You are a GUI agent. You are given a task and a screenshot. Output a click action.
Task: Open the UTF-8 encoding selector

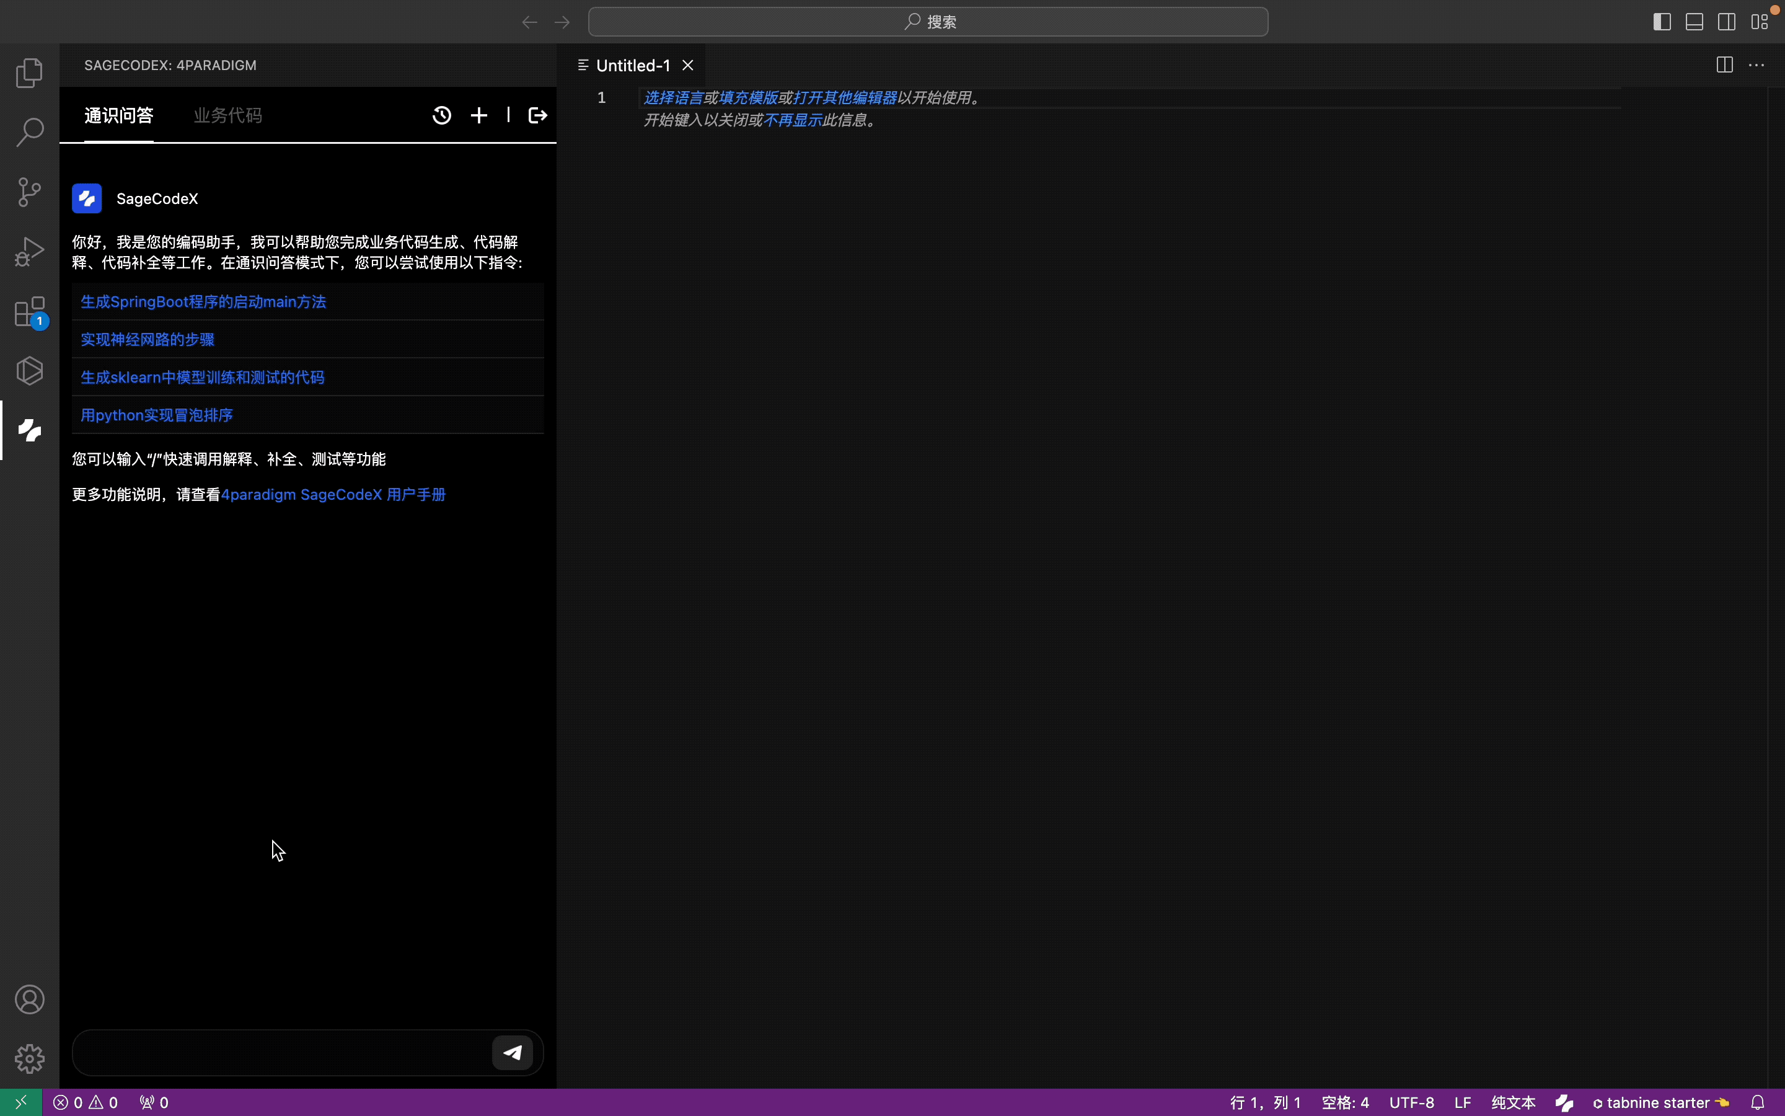click(x=1411, y=1103)
